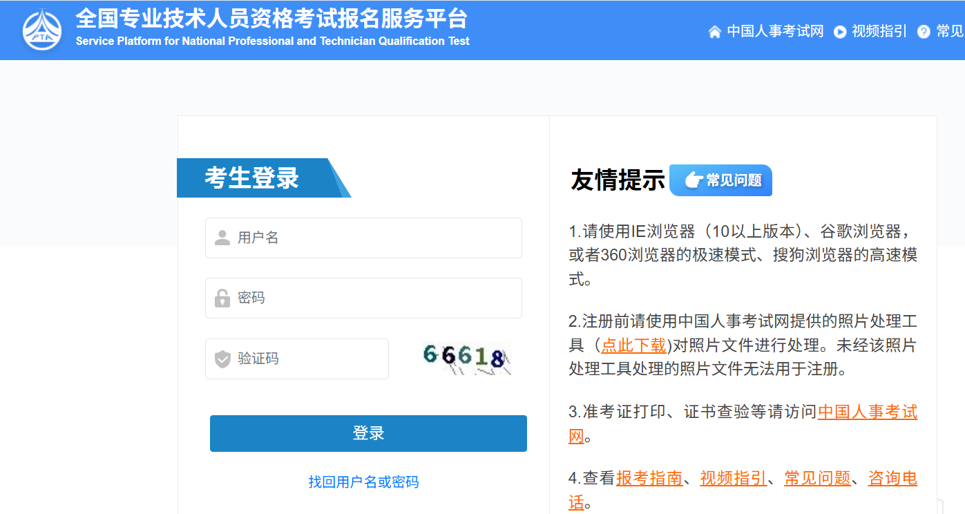Click the PTA platform logo emblem
This screenshot has width=965, height=514.
point(41,30)
